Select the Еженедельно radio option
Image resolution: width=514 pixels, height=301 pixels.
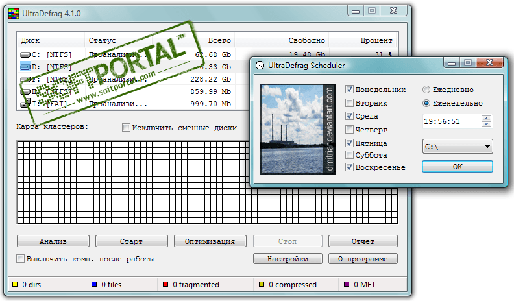pos(426,103)
